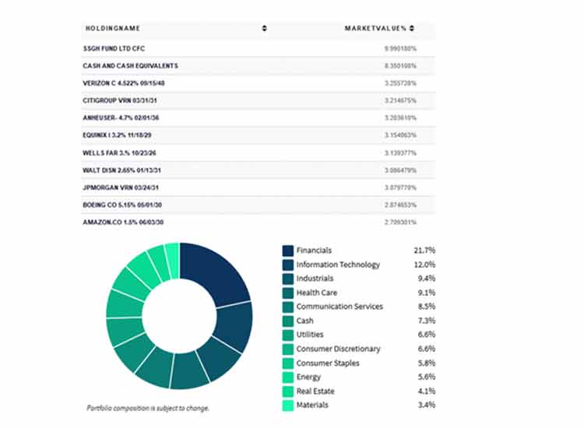The image size is (584, 428).
Task: Open the CASH AND CASH EQUIVALENTS holding
Action: pos(130,65)
